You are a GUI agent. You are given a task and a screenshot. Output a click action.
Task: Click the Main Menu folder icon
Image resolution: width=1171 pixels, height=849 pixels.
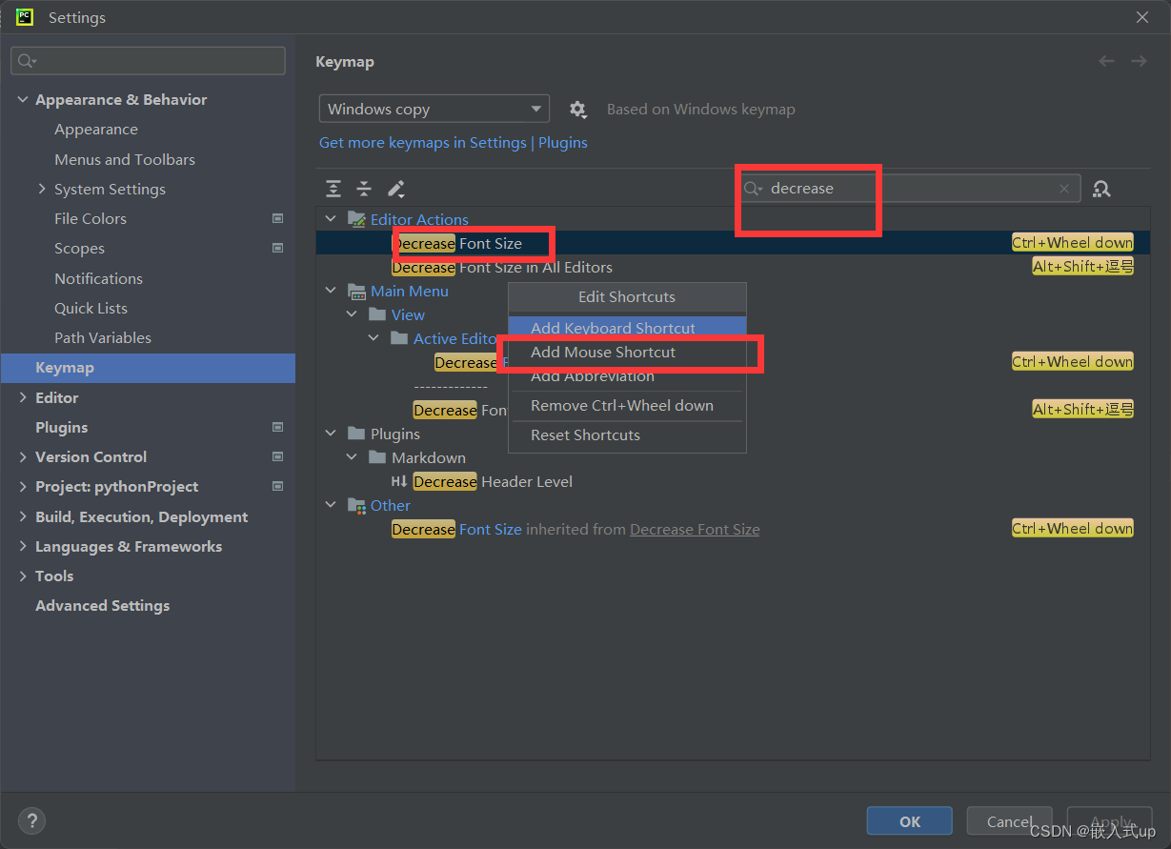click(356, 291)
